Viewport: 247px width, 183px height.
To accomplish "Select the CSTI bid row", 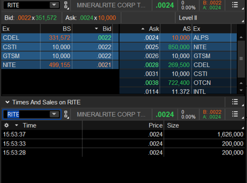I will 60,47.
